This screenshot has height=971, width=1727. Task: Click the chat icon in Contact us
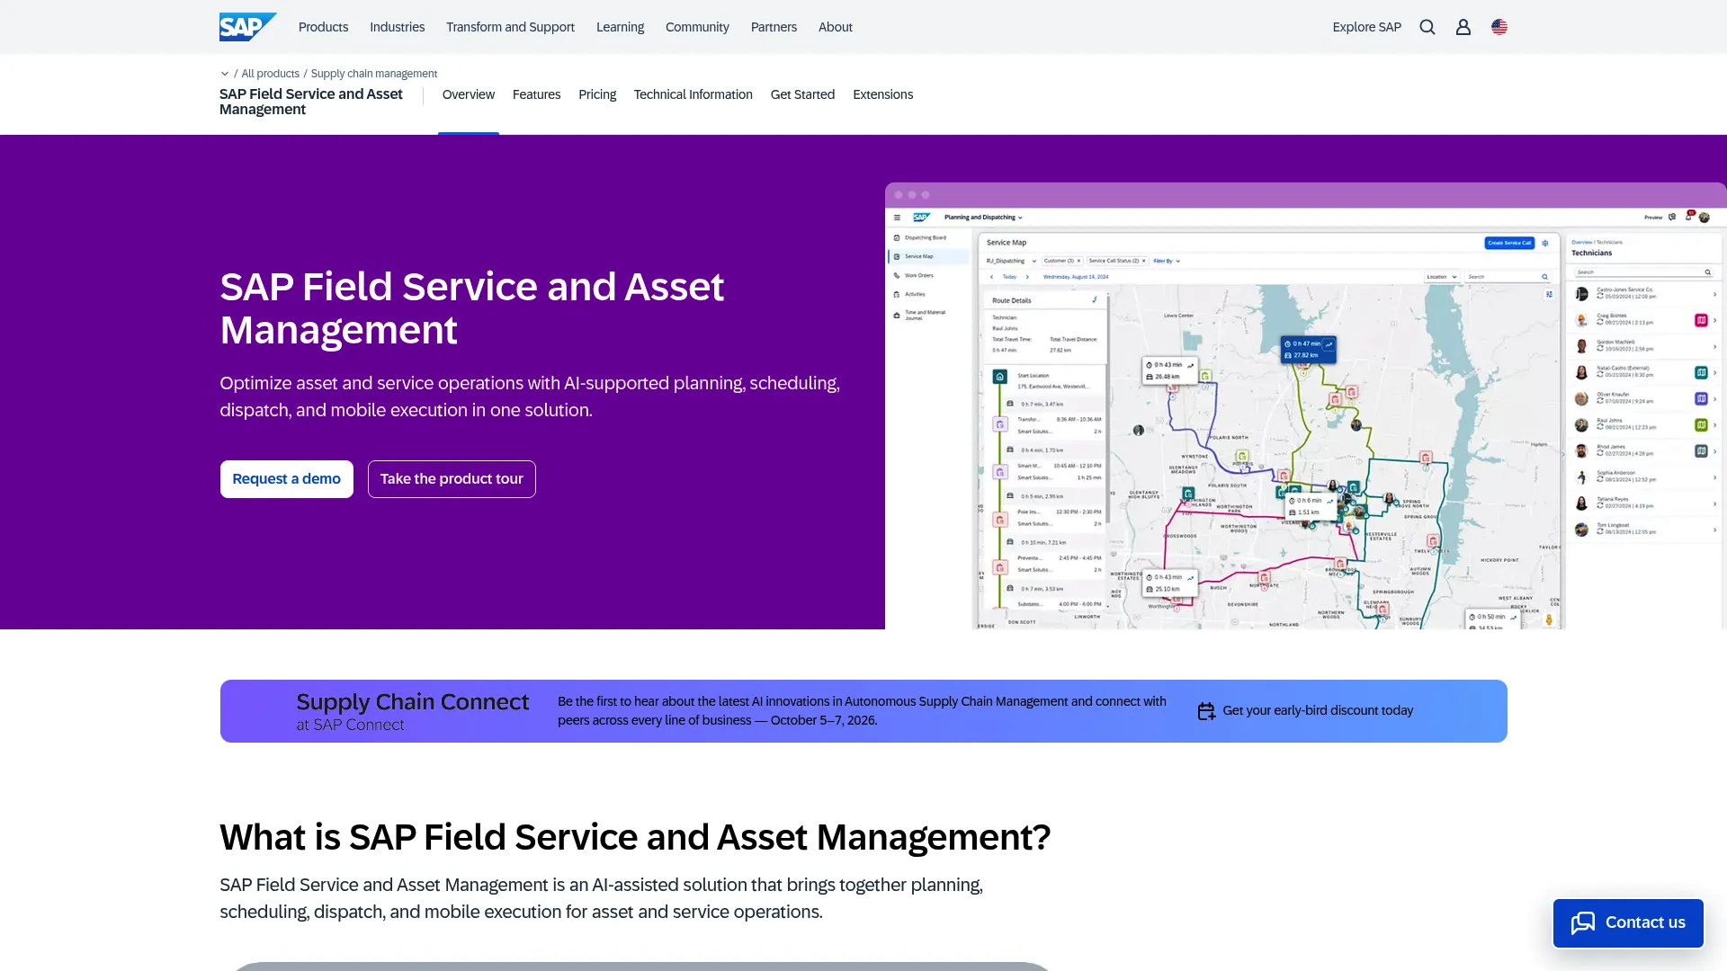point(1583,922)
